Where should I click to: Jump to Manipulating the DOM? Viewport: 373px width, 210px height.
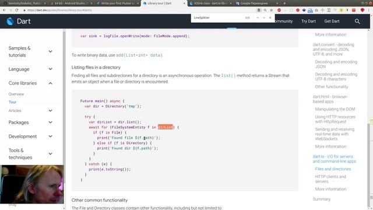335,109
